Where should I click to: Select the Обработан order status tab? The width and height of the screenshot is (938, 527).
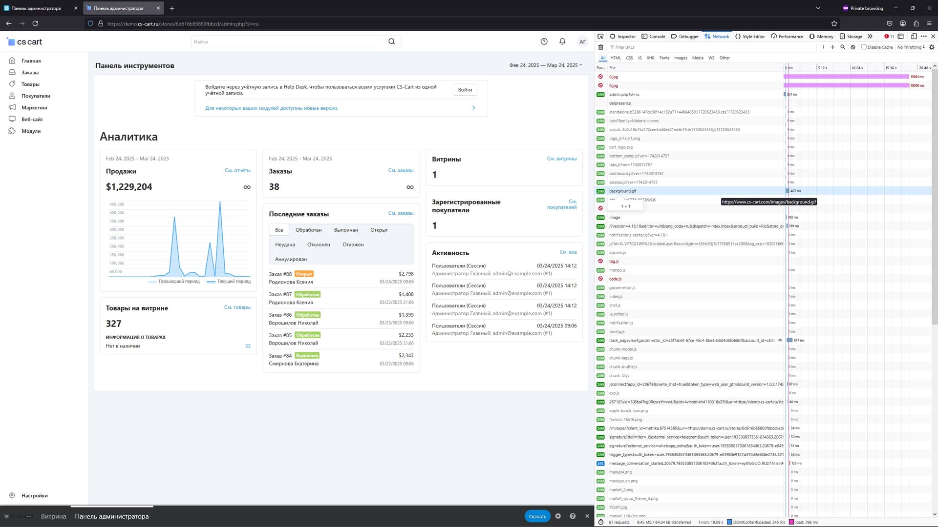point(308,230)
